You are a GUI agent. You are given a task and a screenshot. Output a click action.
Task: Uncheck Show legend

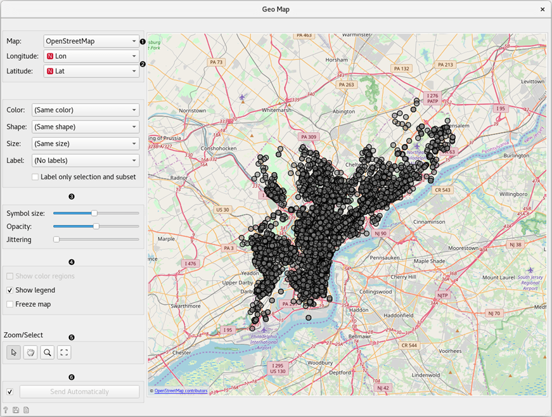tap(10, 290)
